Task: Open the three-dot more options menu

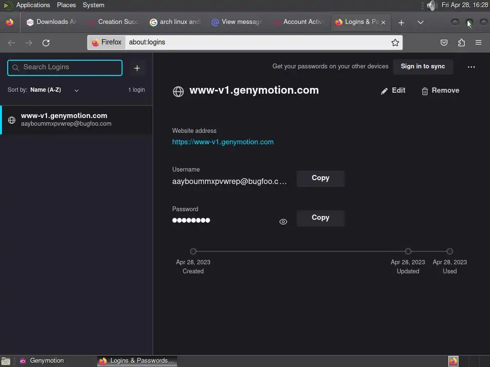Action: coord(471,67)
